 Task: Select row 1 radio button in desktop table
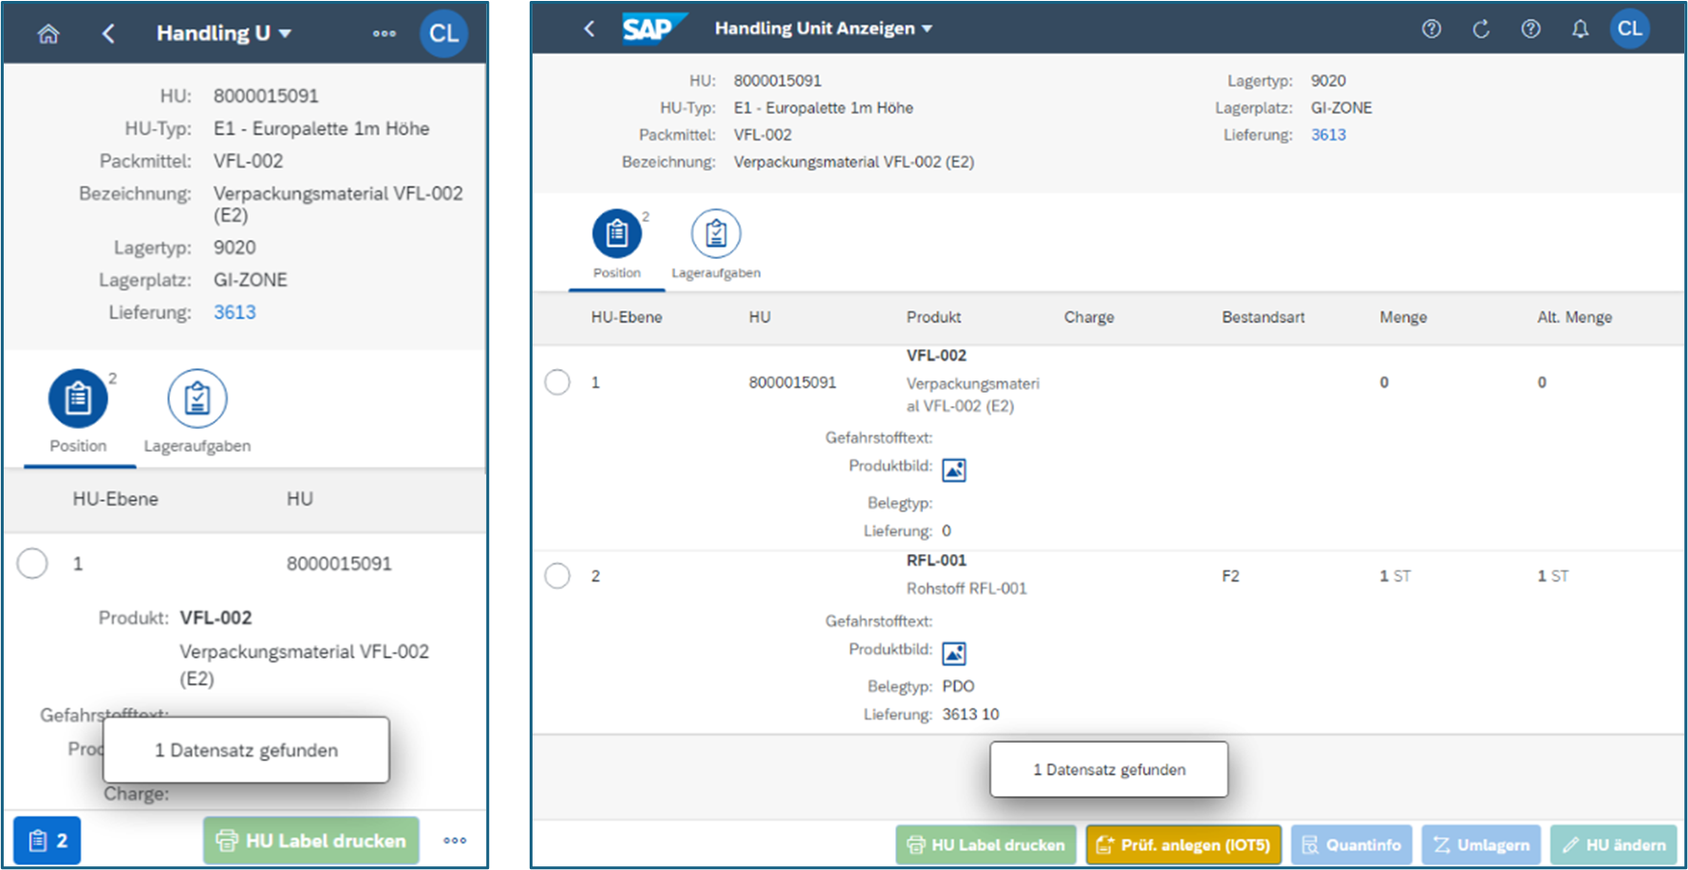[x=557, y=382]
